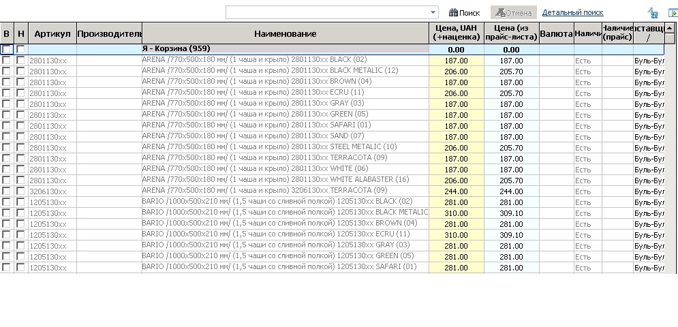Click the binoculars Поиск search button
This screenshot has width=678, height=327.
coord(465,12)
